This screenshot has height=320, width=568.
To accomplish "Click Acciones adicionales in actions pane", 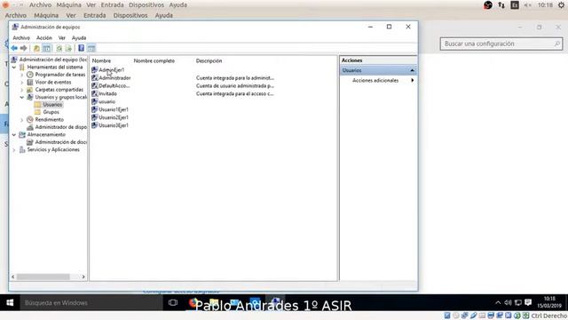I will pos(375,80).
